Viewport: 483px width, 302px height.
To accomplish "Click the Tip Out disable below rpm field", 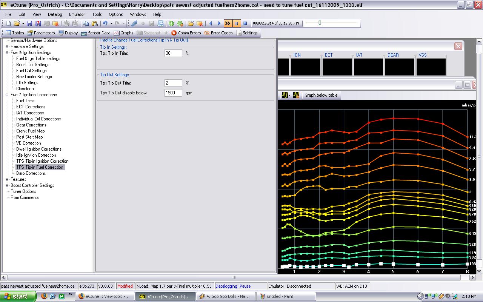I will pos(174,93).
